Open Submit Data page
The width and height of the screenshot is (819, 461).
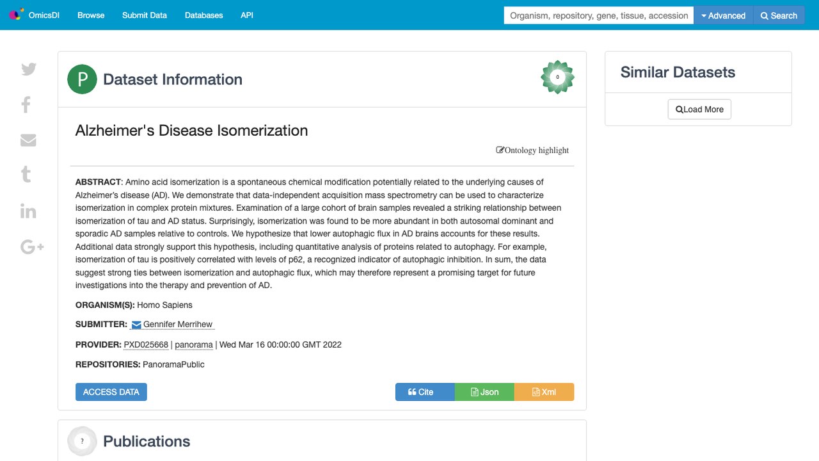click(145, 15)
